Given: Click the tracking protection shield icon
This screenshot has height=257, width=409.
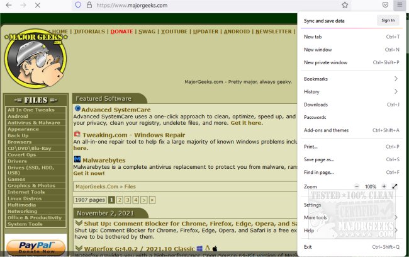Looking at the screenshot, I should pos(78,5).
